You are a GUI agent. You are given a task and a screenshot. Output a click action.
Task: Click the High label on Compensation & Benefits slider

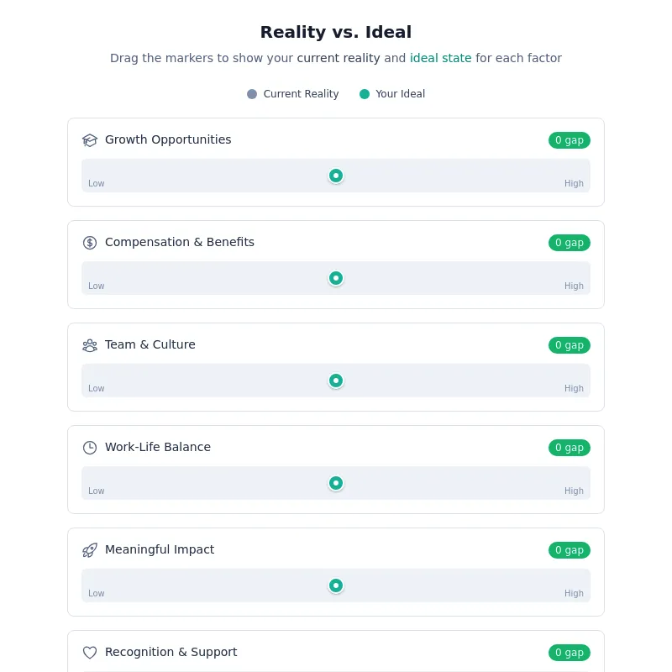574,286
